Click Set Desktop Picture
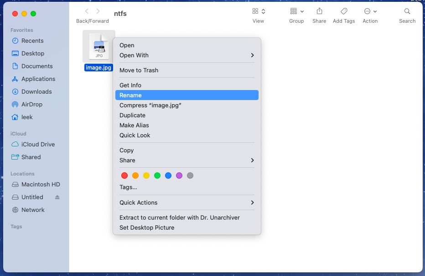 [147, 228]
